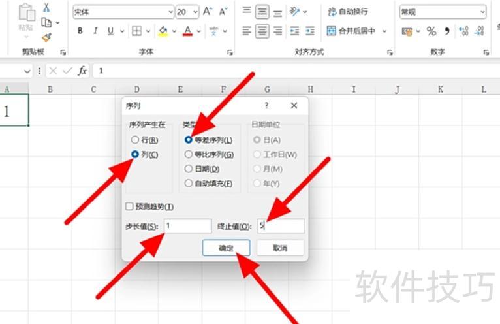The width and height of the screenshot is (500, 324).
Task: Toggle Bold formatting
Action: point(80,31)
